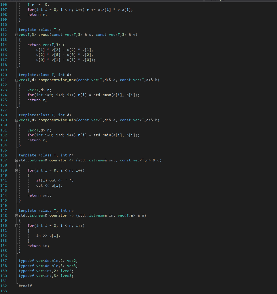Click "std::min" call on line 132
Viewport: 277px width, 294px height.
[102, 135]
